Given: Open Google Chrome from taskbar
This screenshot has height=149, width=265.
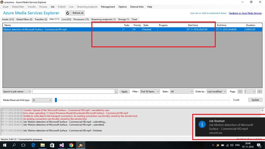Looking at the screenshot, I should point(71,145).
